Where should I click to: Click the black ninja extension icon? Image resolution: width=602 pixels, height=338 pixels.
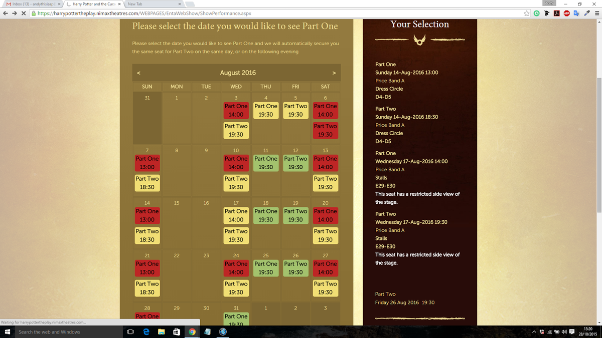[x=547, y=14]
